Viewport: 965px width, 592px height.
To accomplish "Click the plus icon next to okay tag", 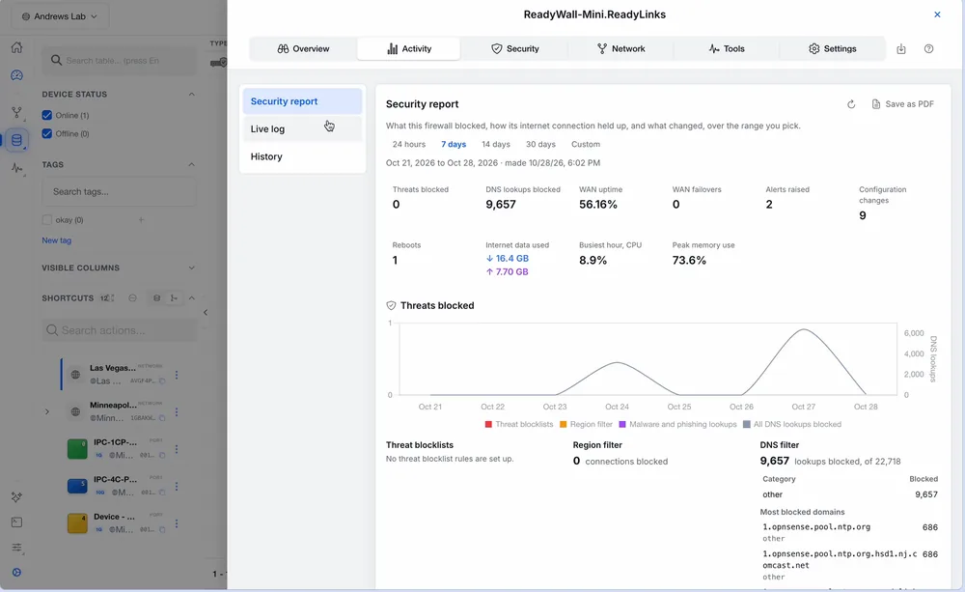I will tap(141, 220).
